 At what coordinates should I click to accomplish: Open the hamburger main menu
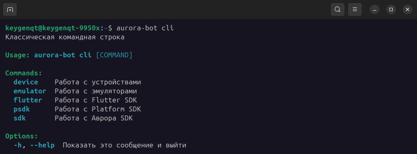click(355, 9)
